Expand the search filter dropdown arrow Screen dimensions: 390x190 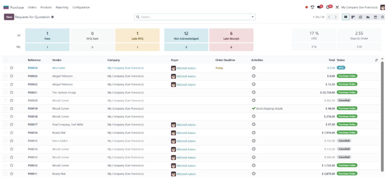click(x=253, y=17)
